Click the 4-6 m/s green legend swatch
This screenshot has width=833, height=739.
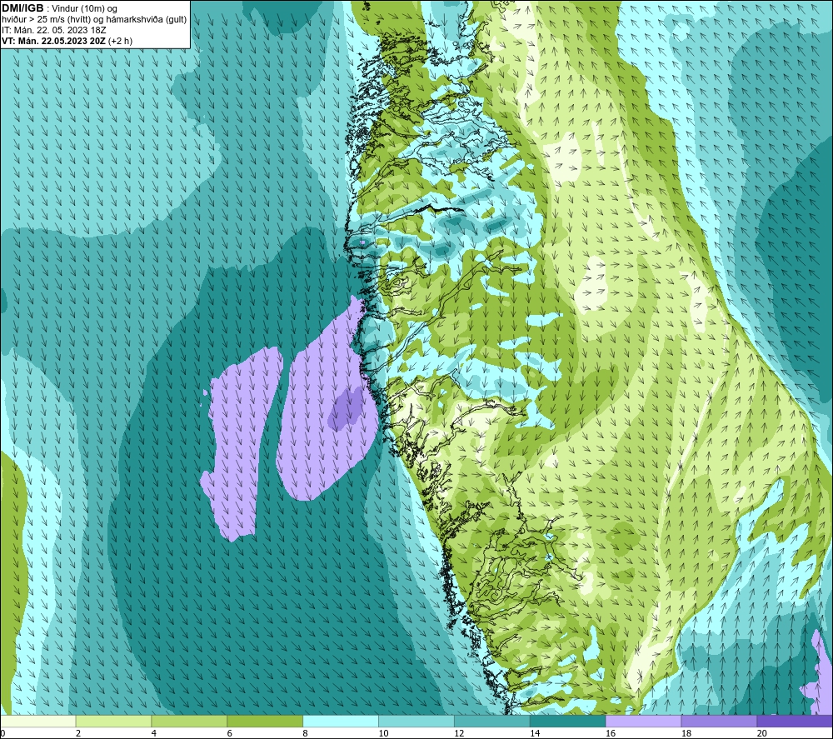(x=189, y=721)
